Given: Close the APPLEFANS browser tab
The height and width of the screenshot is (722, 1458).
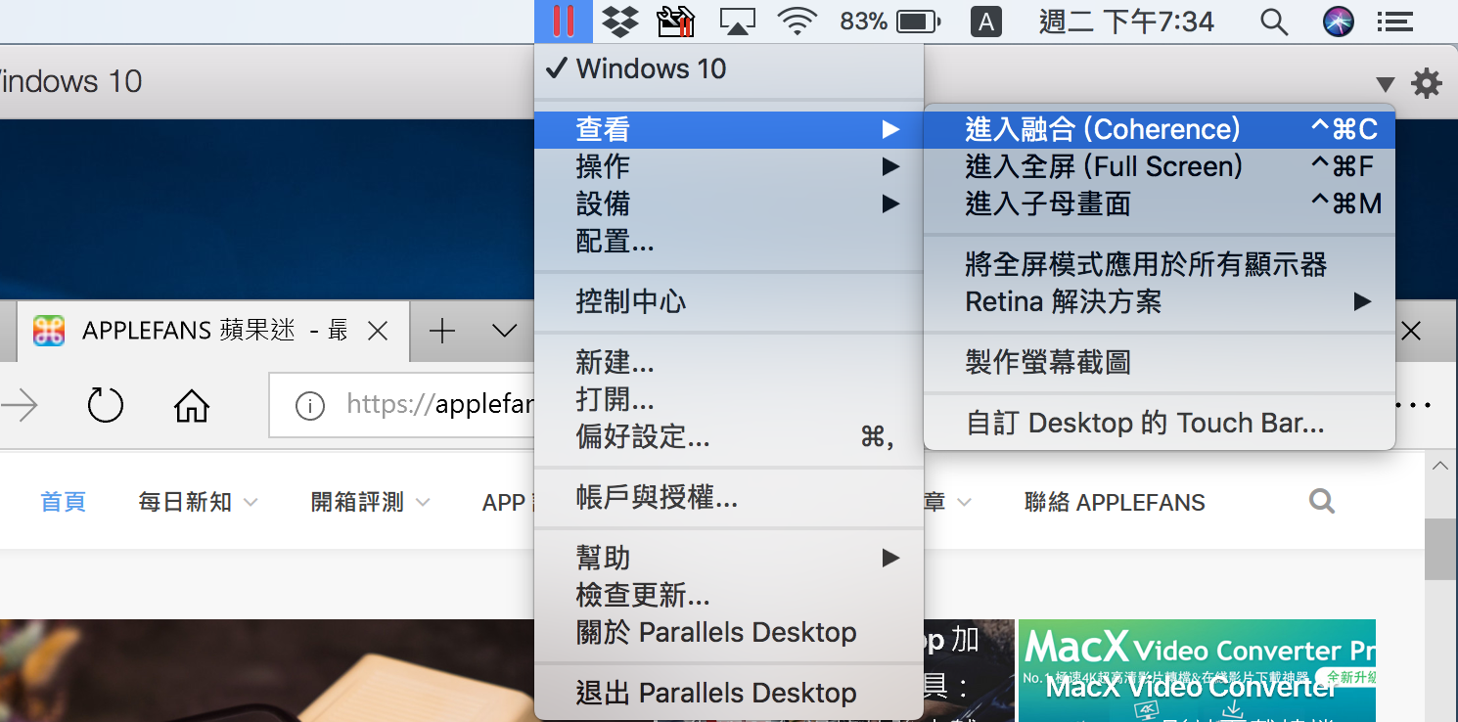Looking at the screenshot, I should point(378,331).
